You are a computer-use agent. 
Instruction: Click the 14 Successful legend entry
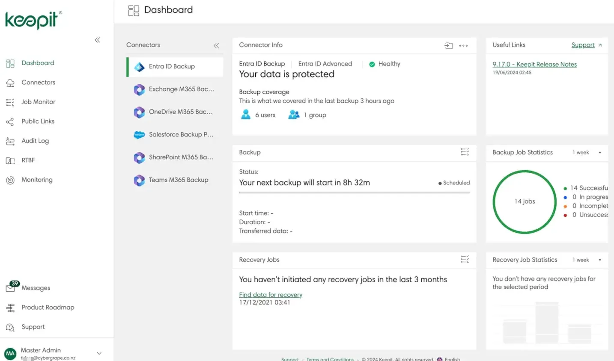(585, 188)
